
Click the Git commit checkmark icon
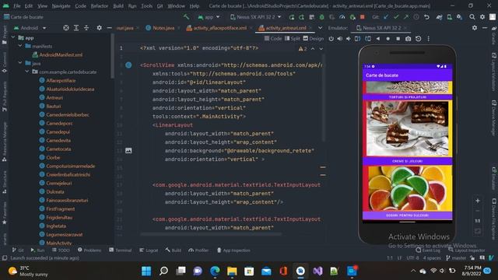point(396,17)
